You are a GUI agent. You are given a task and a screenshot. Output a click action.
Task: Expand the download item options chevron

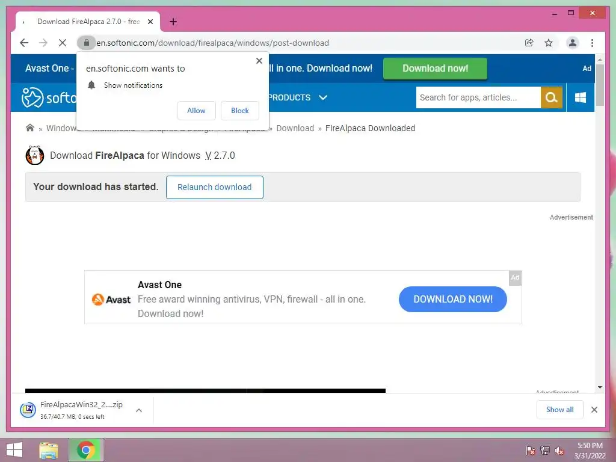coord(139,410)
